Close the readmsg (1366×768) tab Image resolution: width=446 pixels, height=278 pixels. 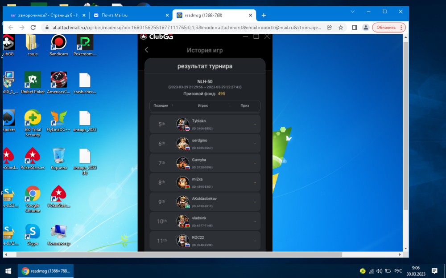[251, 15]
